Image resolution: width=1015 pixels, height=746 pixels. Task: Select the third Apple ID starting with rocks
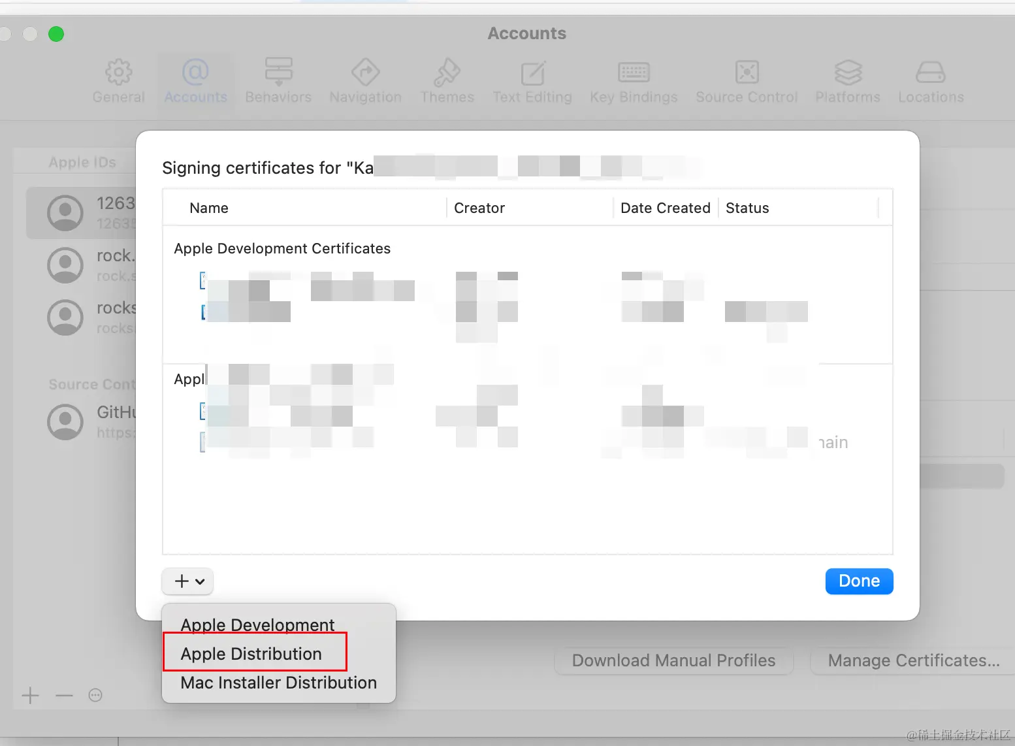pyautogui.click(x=81, y=317)
